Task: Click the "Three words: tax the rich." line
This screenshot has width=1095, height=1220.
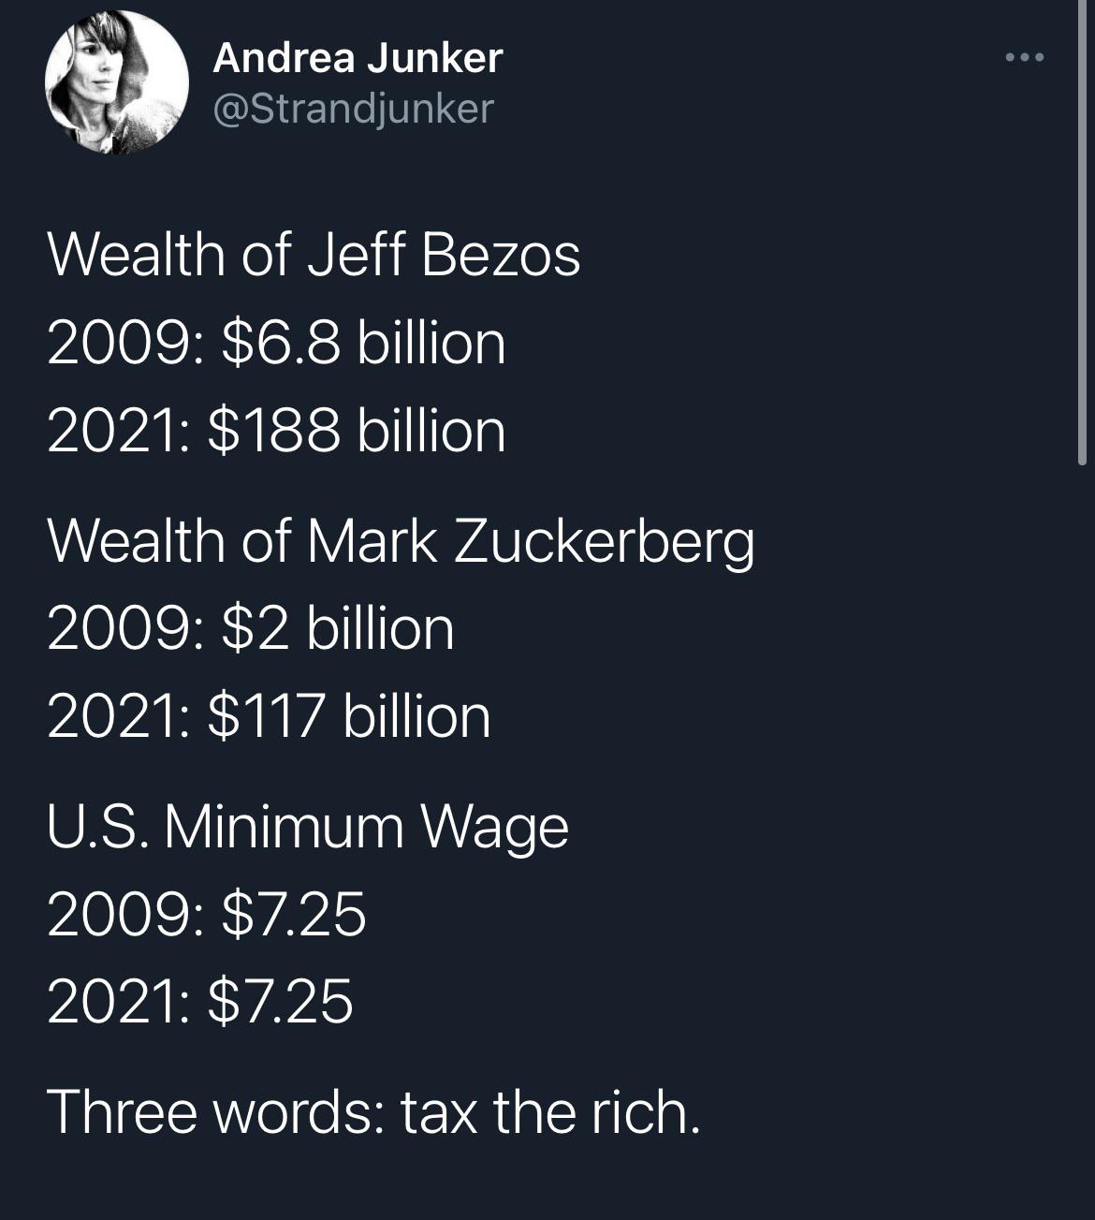Action: click(x=372, y=1112)
